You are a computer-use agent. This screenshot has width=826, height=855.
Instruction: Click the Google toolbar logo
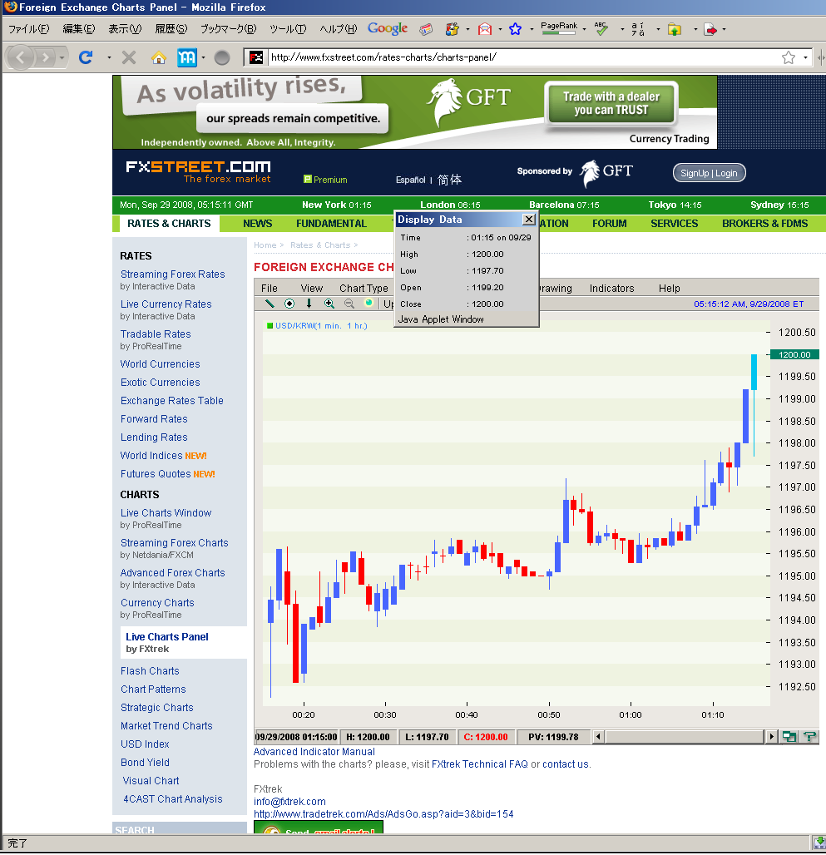(388, 28)
